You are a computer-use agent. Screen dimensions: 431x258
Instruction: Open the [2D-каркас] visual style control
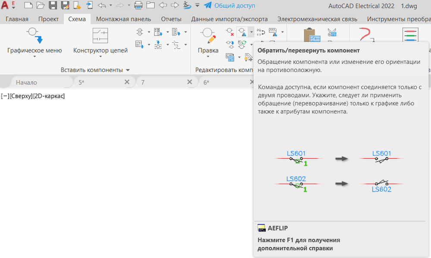tap(49, 96)
